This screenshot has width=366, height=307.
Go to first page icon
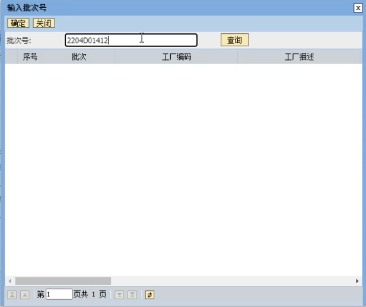coord(12,295)
